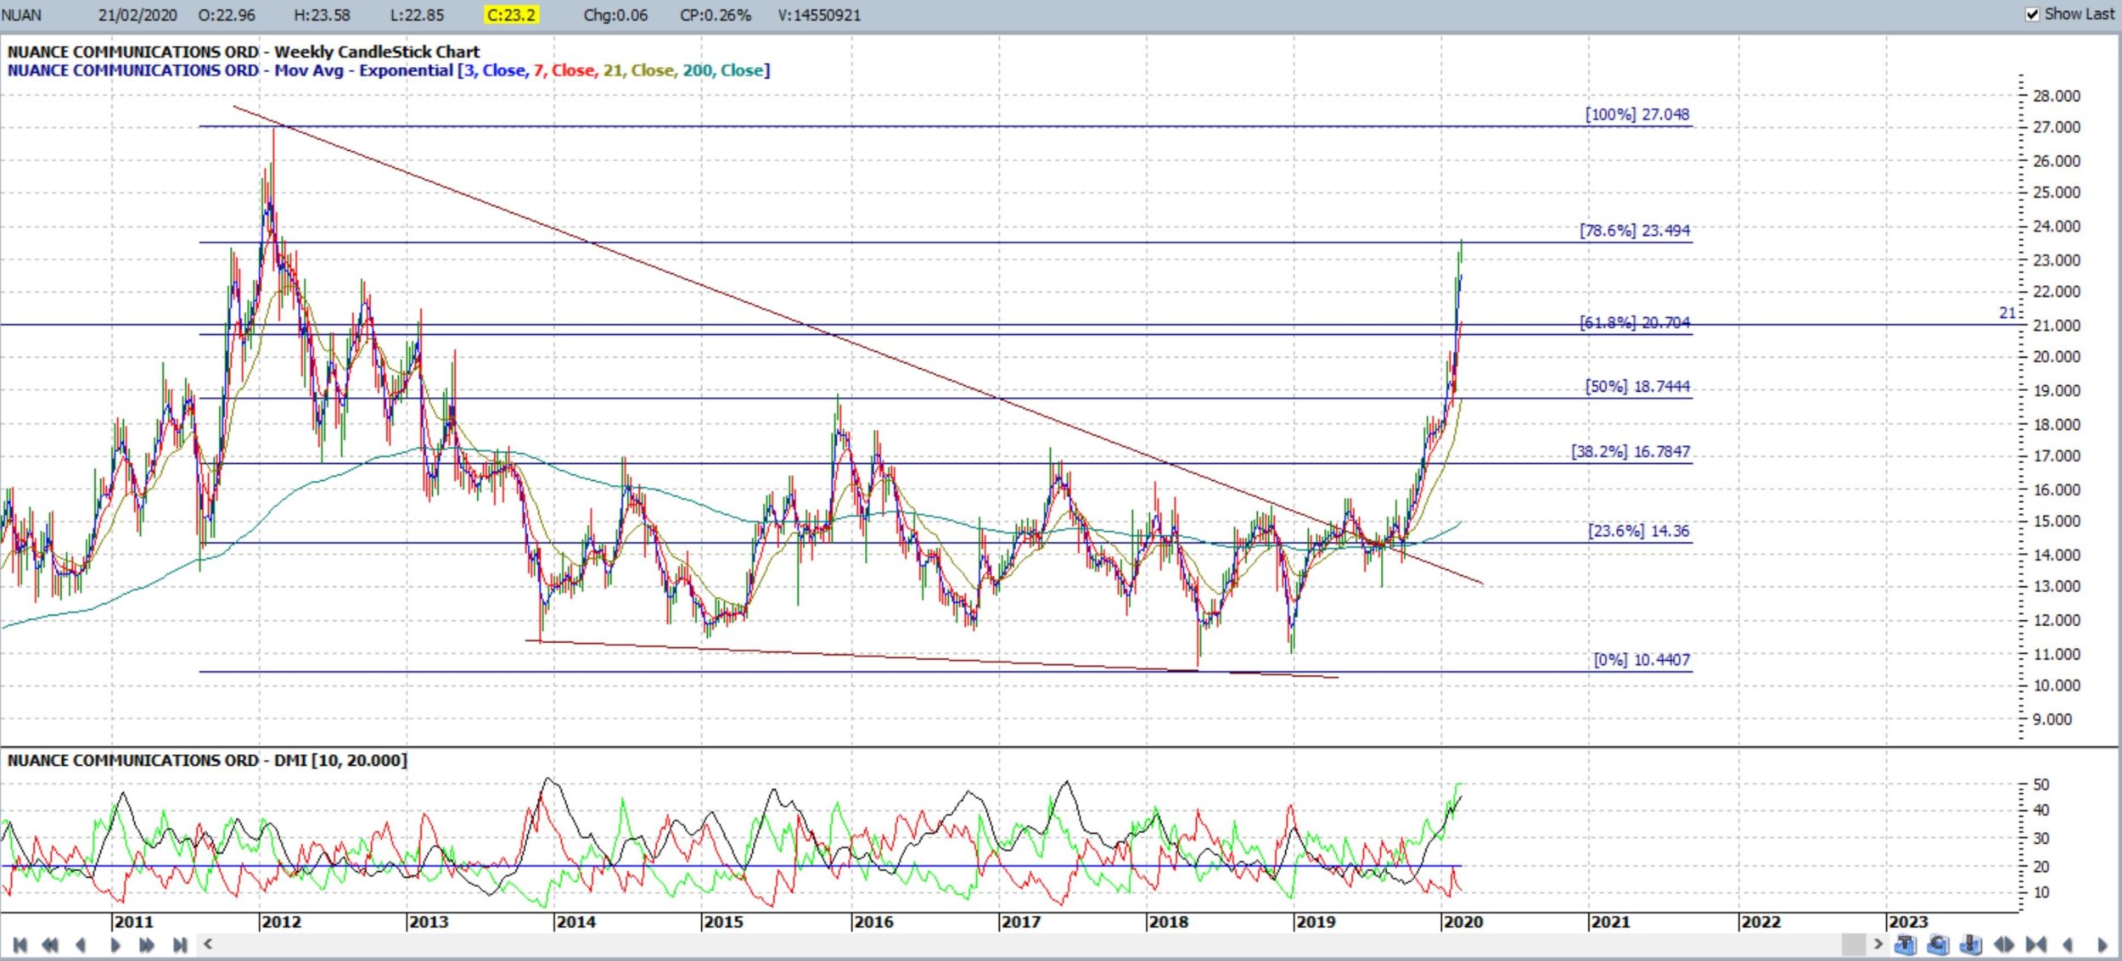
Task: Jump to the first bar of the chart
Action: tap(20, 945)
